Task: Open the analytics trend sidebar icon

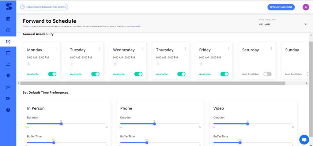Action: tap(8, 87)
